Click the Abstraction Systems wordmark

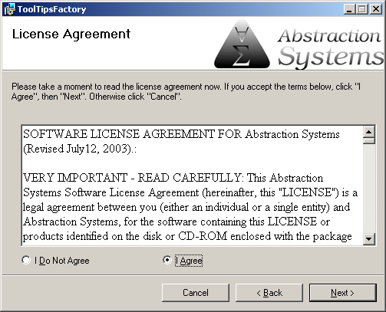click(331, 48)
